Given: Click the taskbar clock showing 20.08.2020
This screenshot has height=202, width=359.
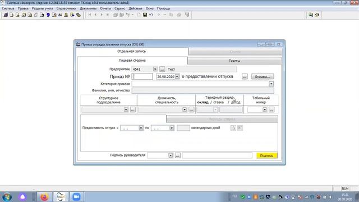Looking at the screenshot, I should (345, 197).
